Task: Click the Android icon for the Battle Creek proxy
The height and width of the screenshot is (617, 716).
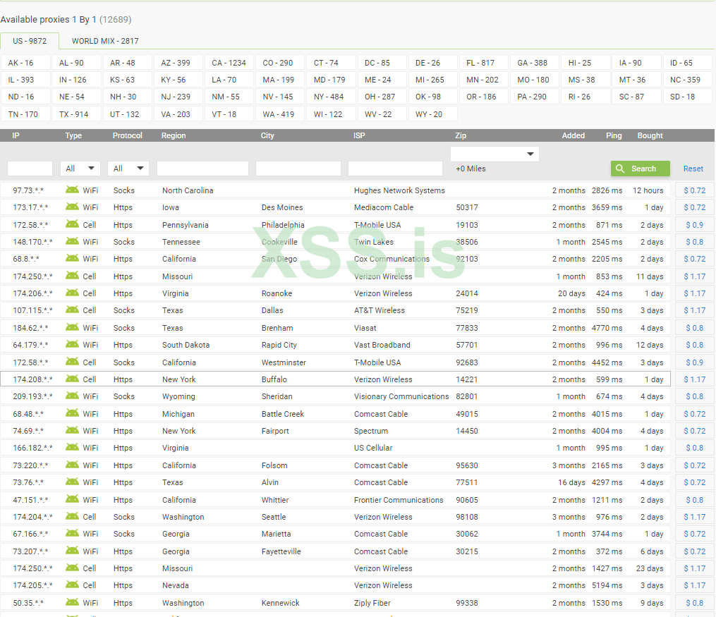Action: [x=72, y=414]
